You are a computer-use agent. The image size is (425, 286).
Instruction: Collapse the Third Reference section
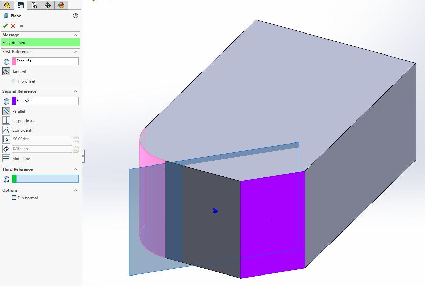pyautogui.click(x=76, y=169)
